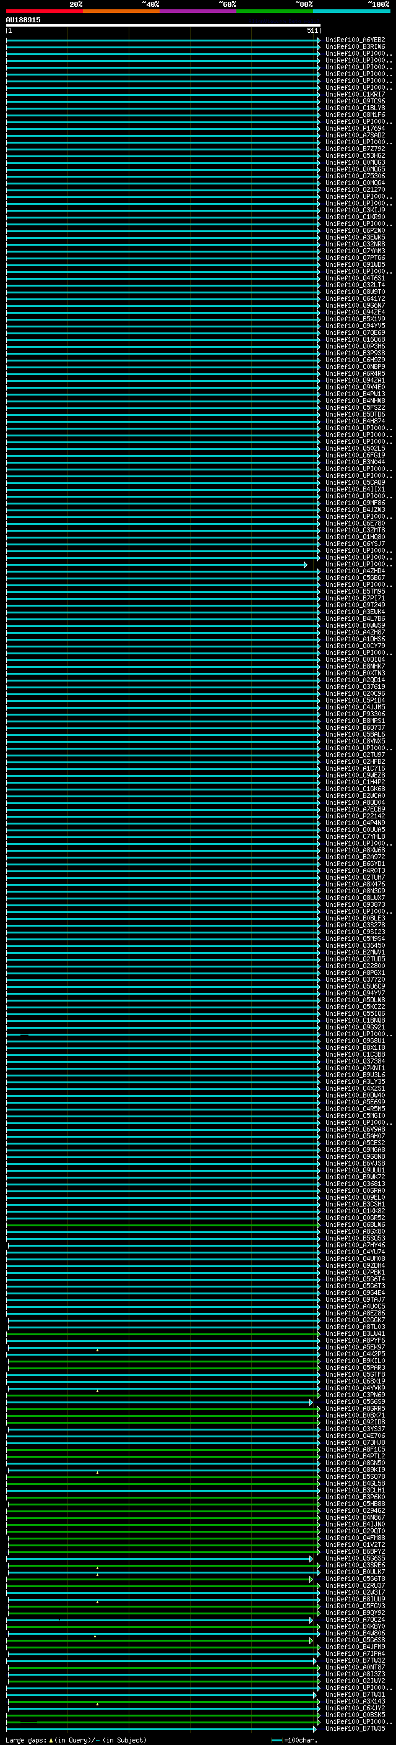
Task: Click the UniRef100_B4PW13 label
Action: pyautogui.click(x=355, y=394)
